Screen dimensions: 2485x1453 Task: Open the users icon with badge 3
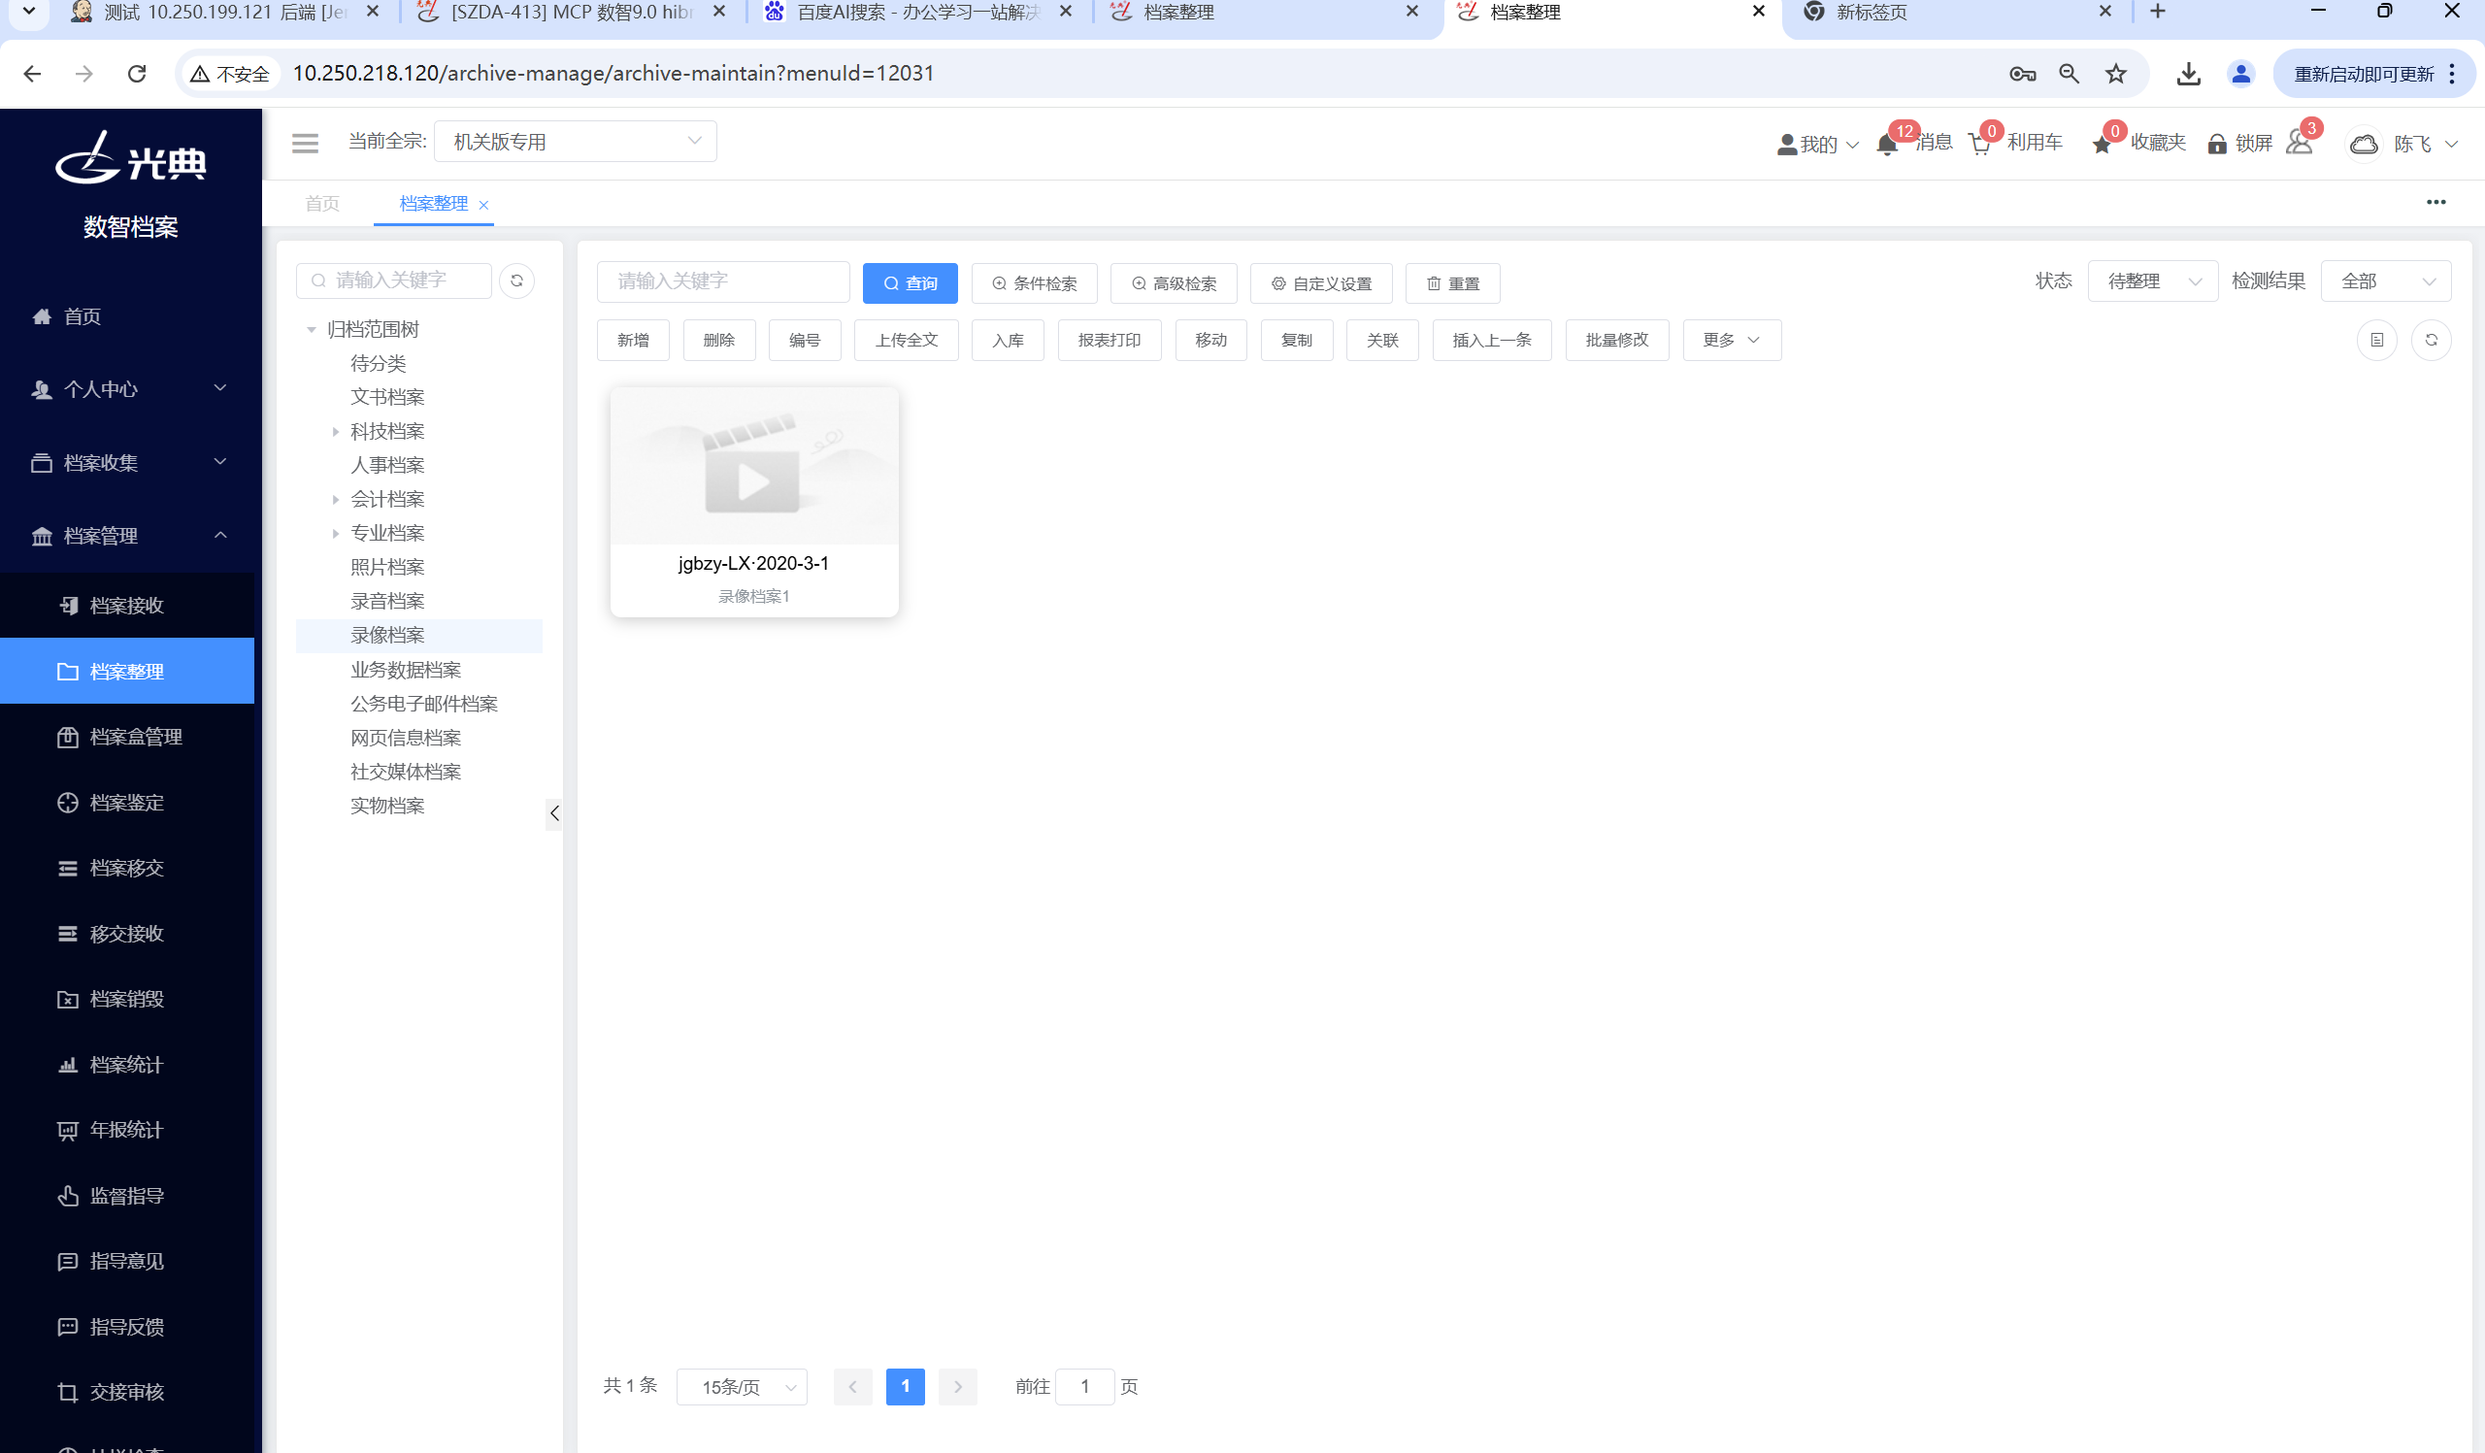pyautogui.click(x=2299, y=143)
